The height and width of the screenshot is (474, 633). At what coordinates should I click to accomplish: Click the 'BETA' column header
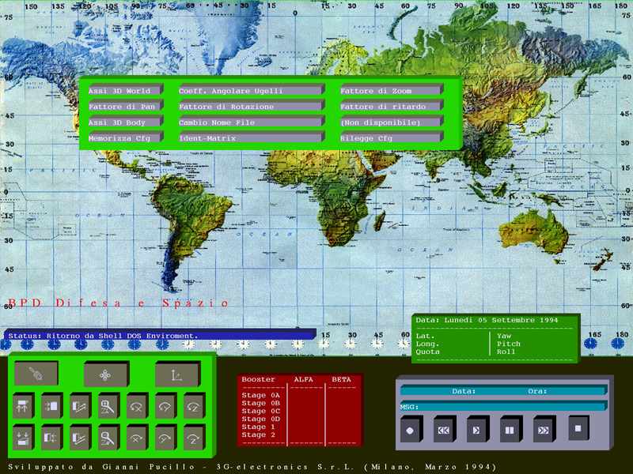tap(341, 379)
